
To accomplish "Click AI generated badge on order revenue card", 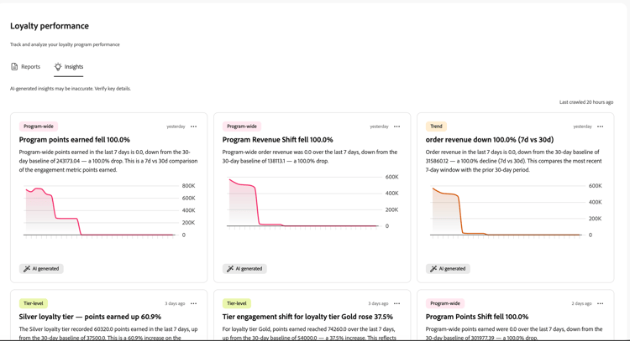I will pyautogui.click(x=448, y=269).
